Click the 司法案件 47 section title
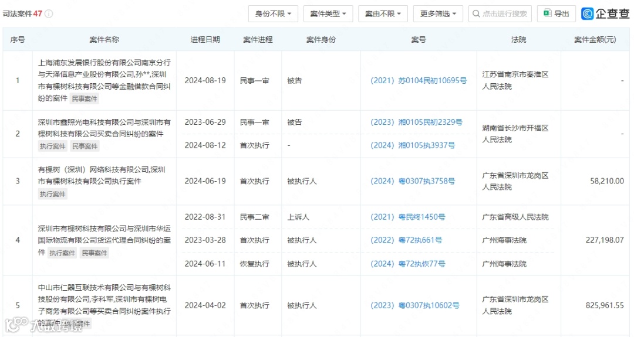Screen dimensions: 634x337 point(22,13)
